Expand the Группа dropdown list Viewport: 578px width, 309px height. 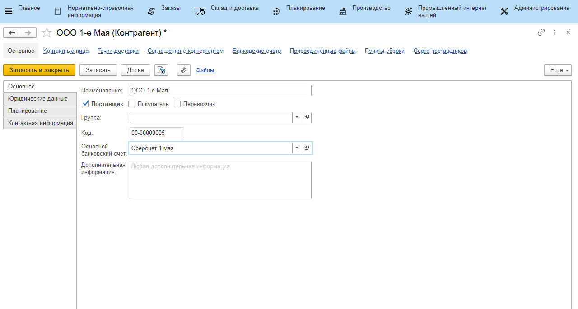tap(297, 117)
